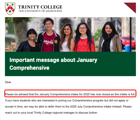Image resolution: width=140 pixels, height=120 pixels.
Task: Click the student in red polka-dot sweater
Action: (x=84, y=37)
